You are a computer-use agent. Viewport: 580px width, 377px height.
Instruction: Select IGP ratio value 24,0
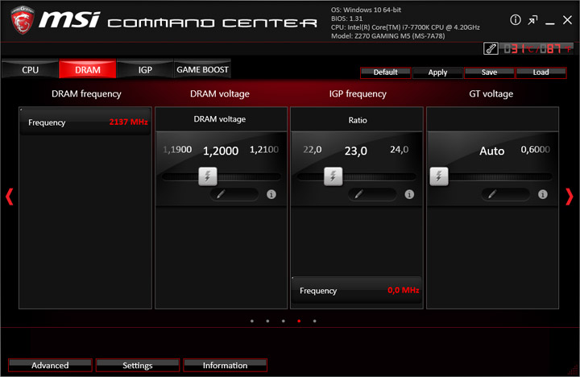(x=399, y=150)
